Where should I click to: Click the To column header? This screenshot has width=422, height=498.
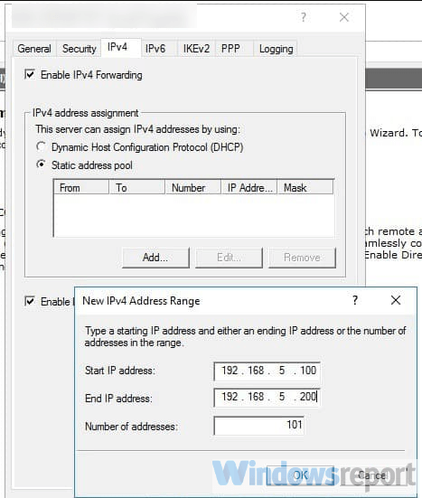click(137, 187)
